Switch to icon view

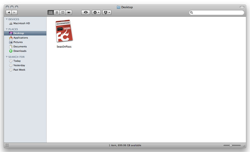(x=51, y=13)
